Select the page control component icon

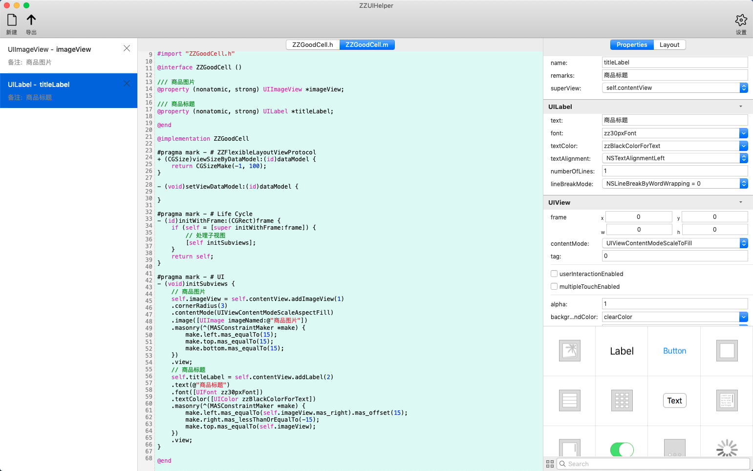(674, 448)
